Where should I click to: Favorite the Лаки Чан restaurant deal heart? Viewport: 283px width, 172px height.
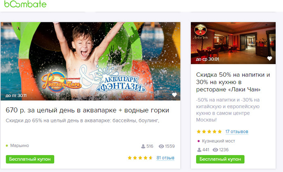pos(270,59)
